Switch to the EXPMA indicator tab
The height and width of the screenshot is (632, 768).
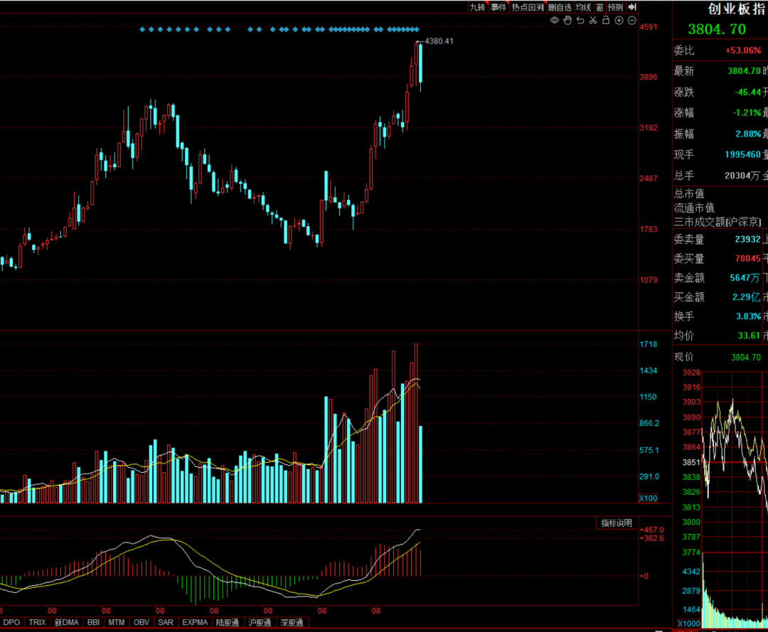pos(195,622)
